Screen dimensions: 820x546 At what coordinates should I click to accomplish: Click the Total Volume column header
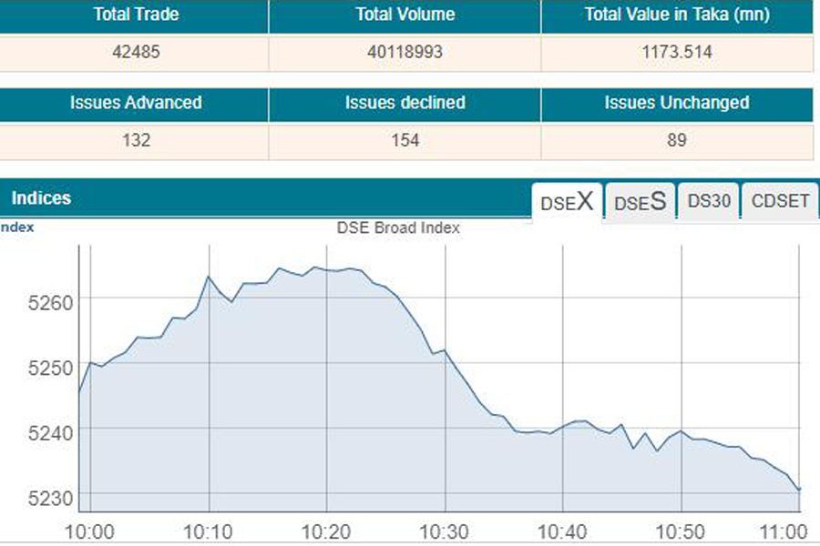405,15
